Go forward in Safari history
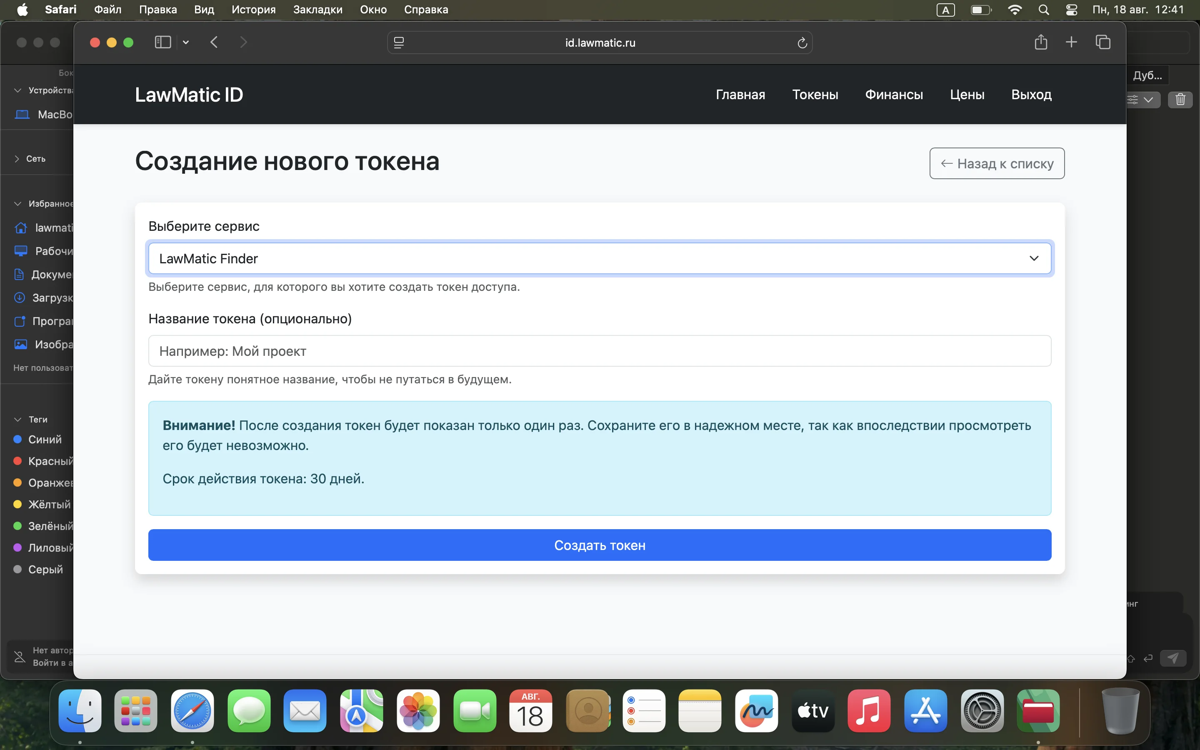 (243, 42)
